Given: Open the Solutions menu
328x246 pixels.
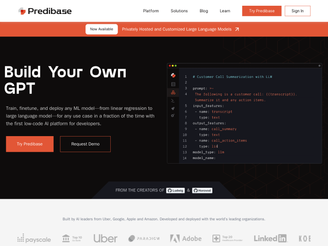Looking at the screenshot, I should click(179, 11).
